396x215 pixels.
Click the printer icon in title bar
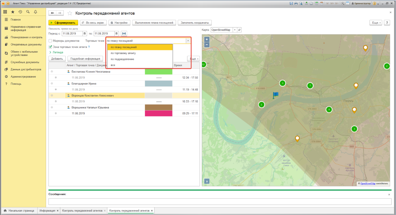296,4
